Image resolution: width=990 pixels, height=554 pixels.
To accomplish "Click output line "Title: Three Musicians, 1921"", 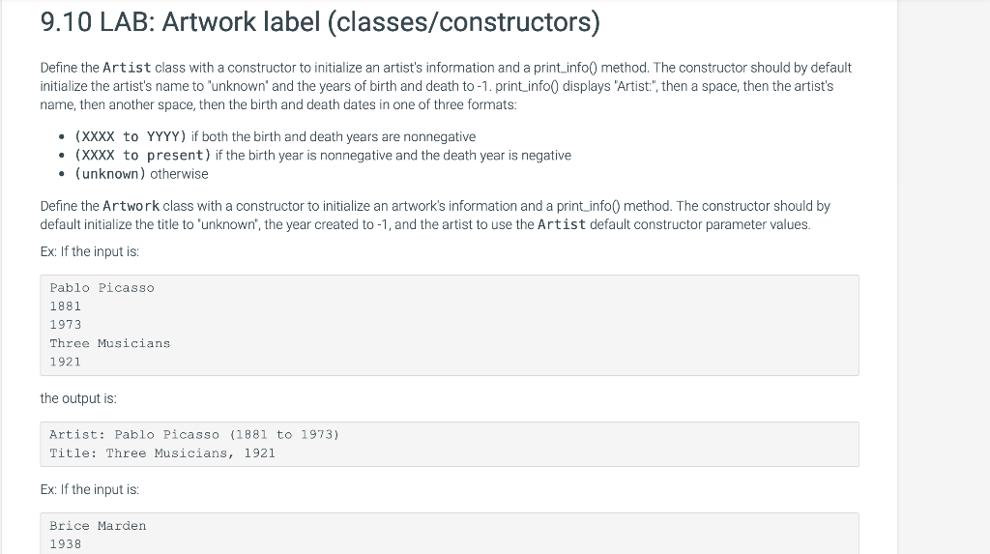I will pos(162,452).
